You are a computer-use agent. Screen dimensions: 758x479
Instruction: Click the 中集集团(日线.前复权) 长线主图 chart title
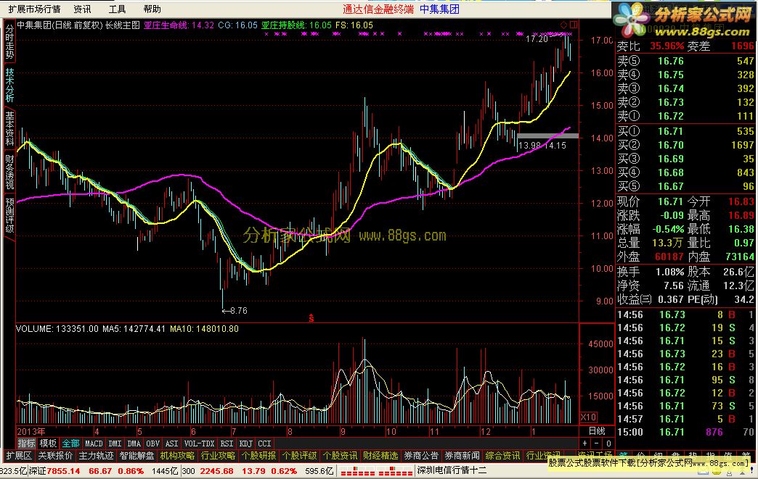click(x=78, y=25)
